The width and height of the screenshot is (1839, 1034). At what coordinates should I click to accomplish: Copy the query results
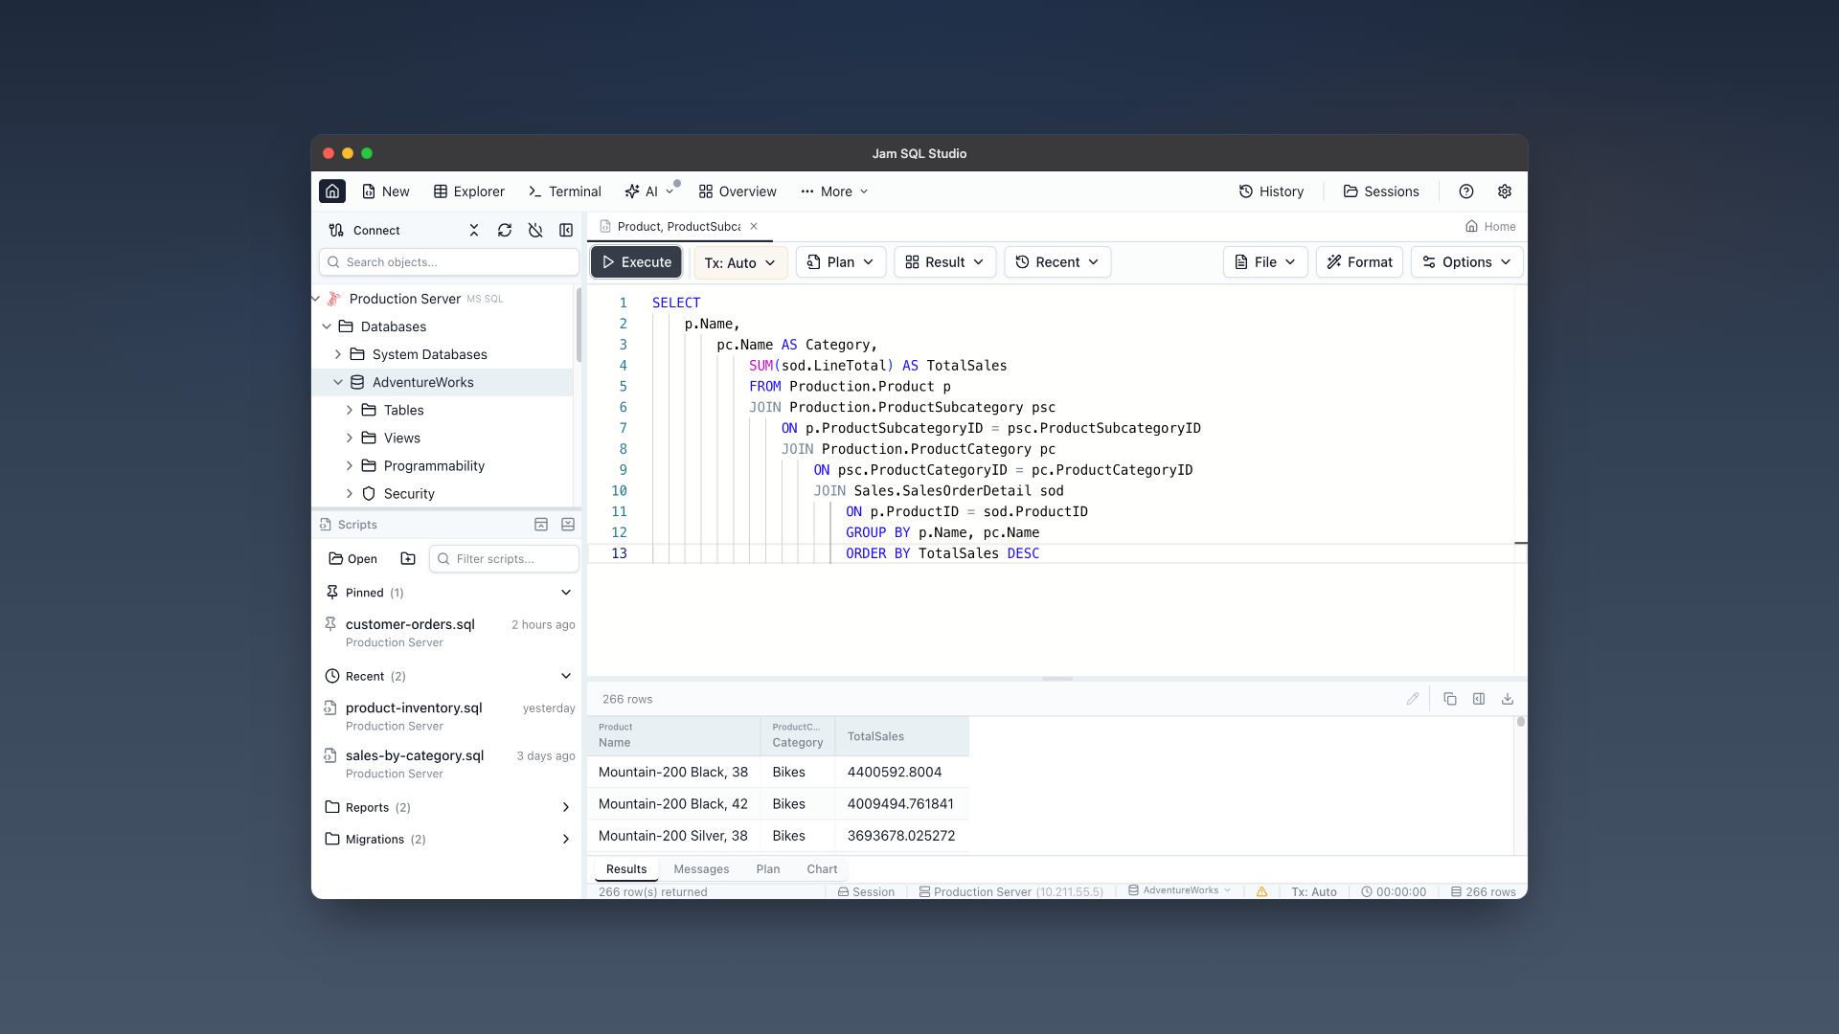(1450, 699)
